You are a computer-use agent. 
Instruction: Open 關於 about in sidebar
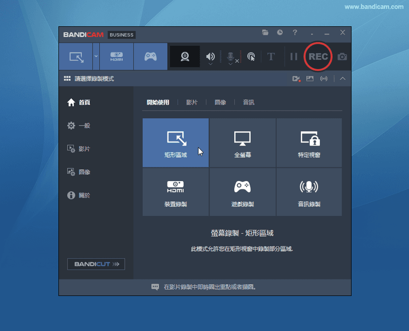[78, 195]
